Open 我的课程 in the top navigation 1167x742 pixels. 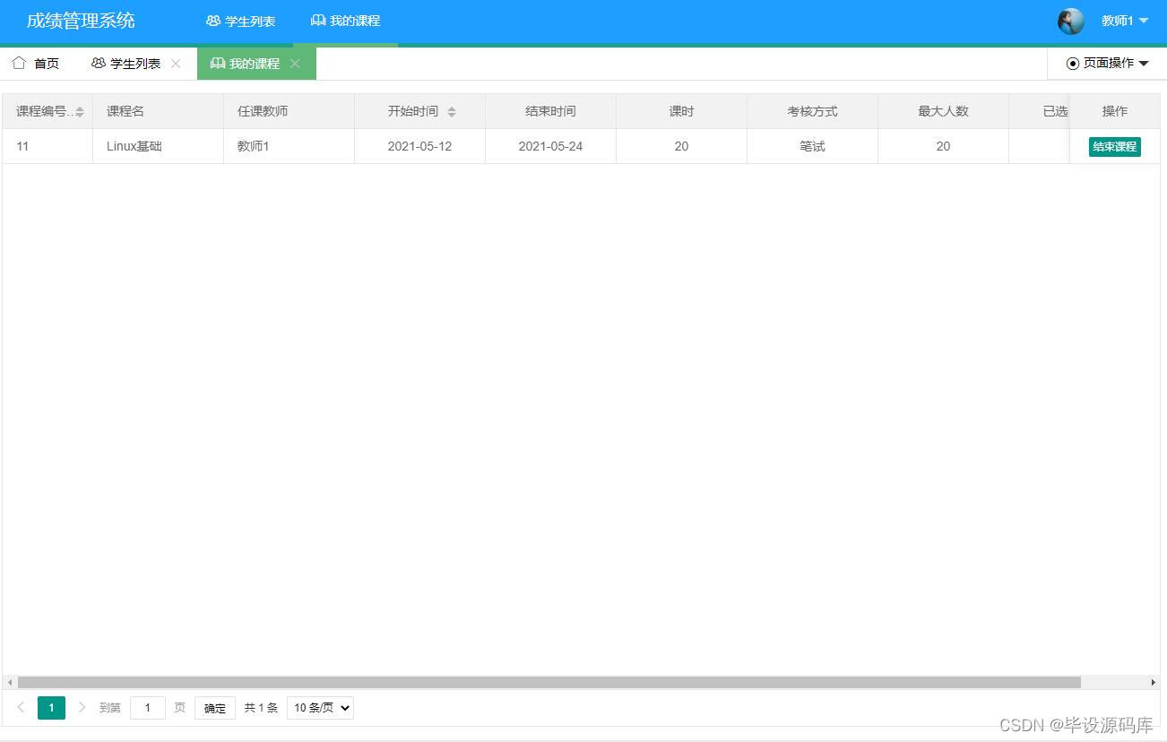346,21
